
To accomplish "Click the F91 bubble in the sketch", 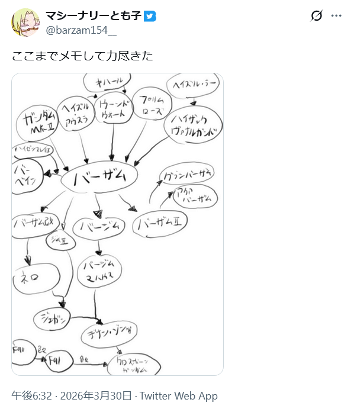I will [59, 360].
